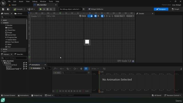Select the Progress Bar widget in palette

point(11,37)
